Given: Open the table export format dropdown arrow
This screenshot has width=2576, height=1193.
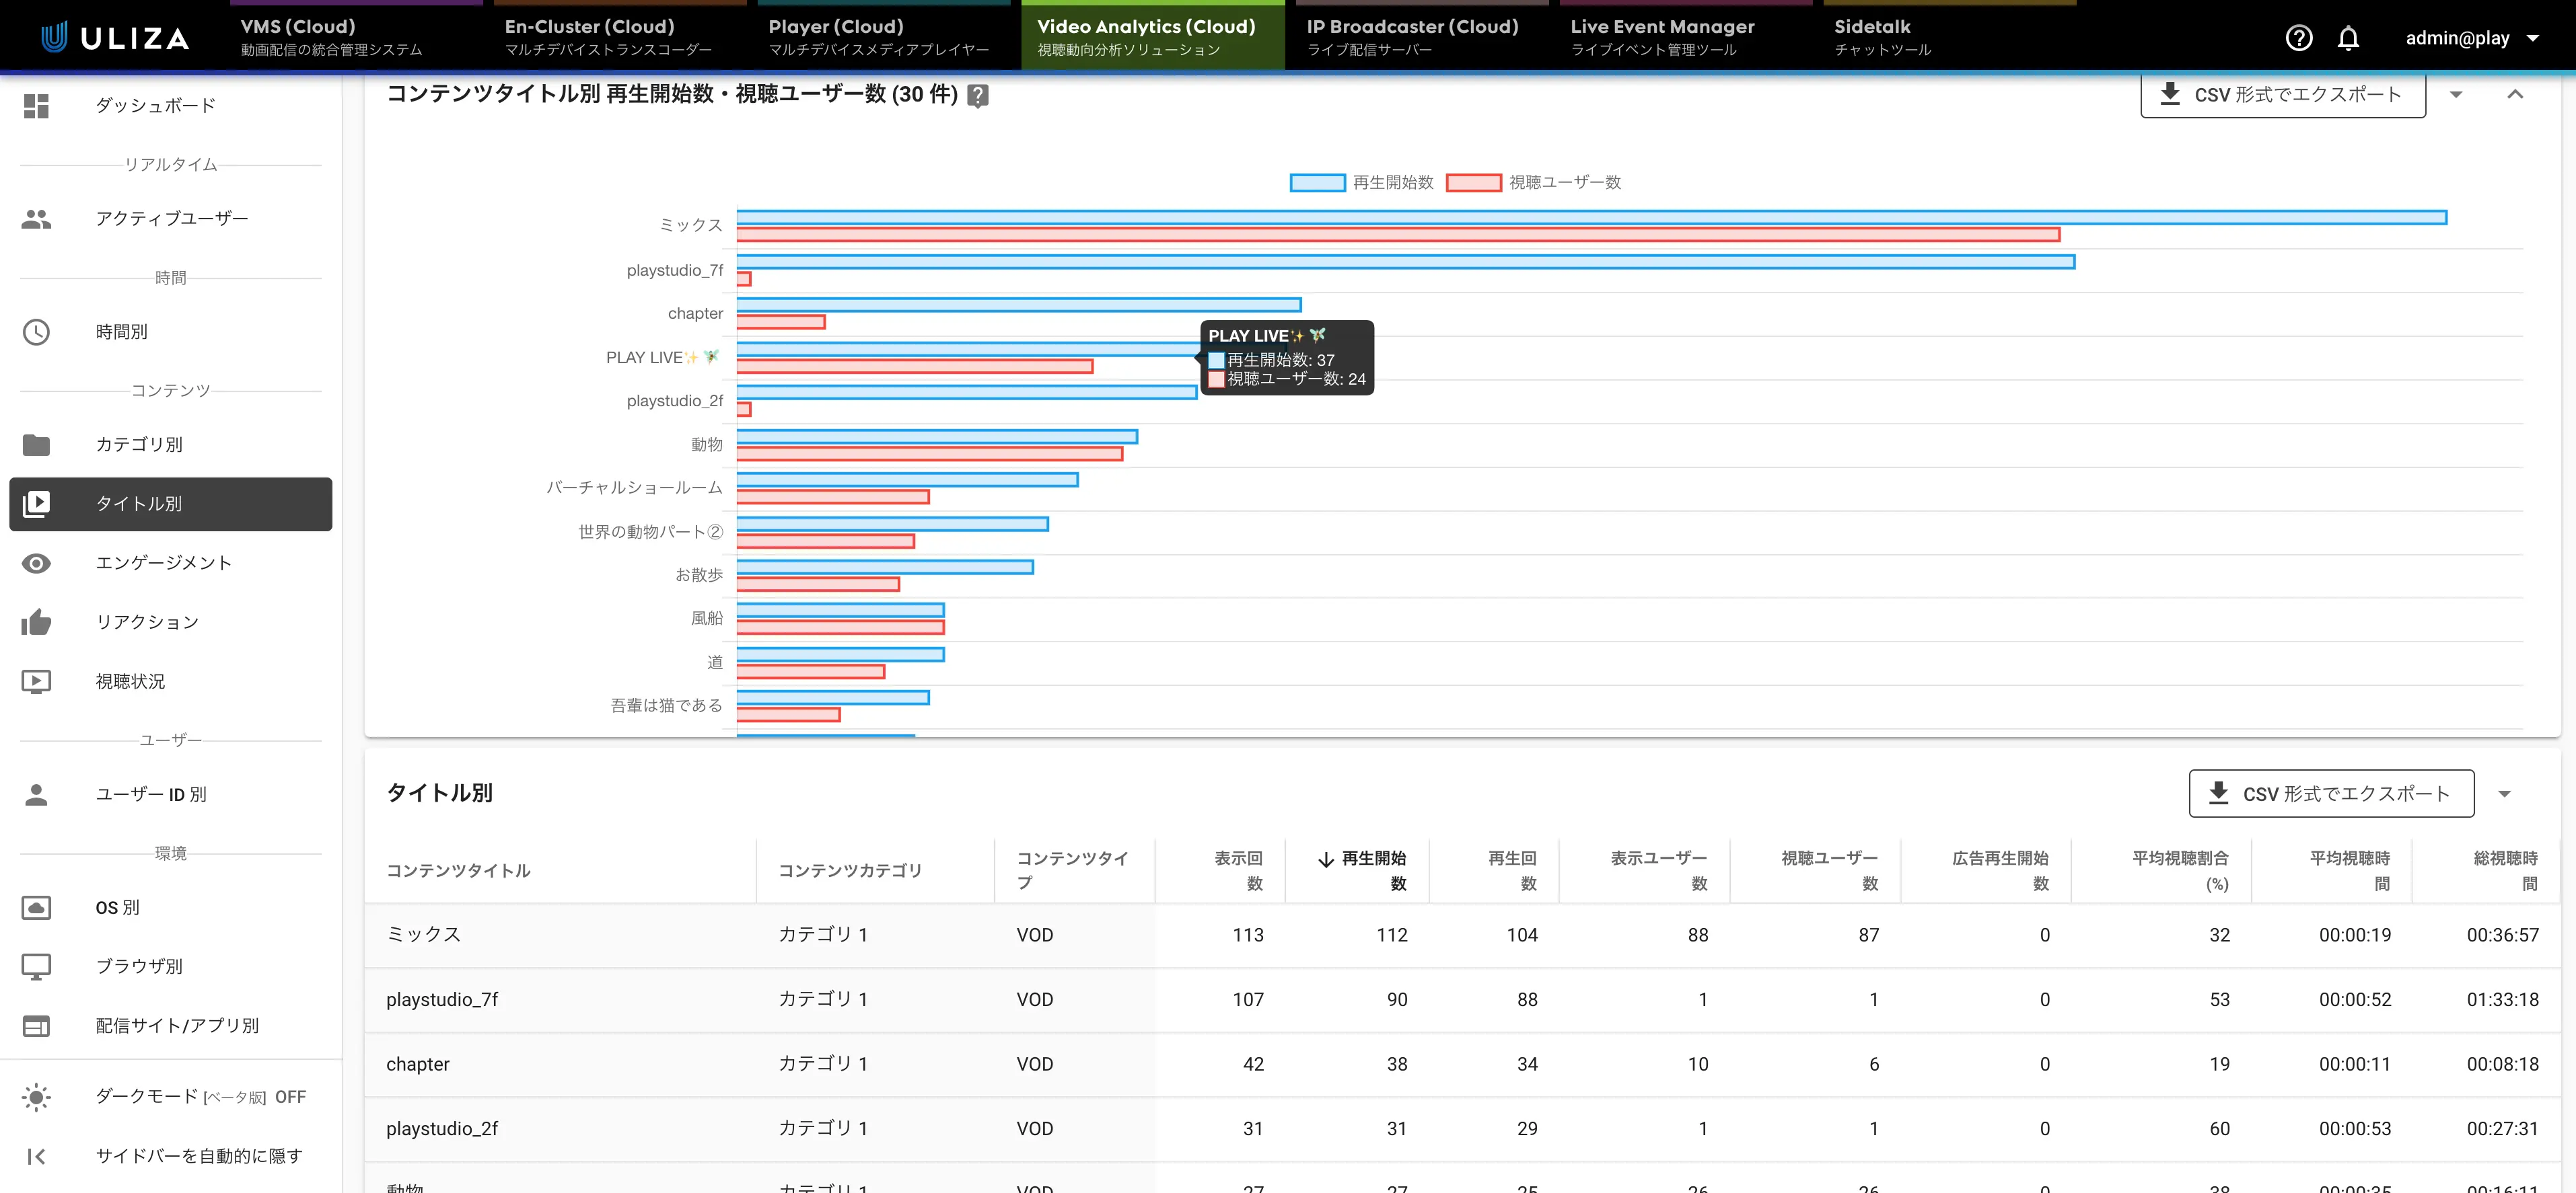Looking at the screenshot, I should (x=2505, y=794).
